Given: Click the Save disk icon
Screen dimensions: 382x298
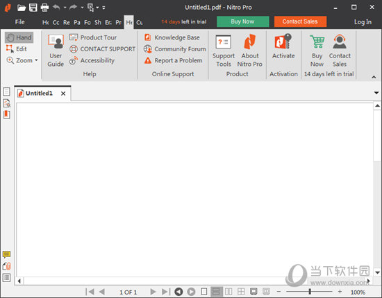Looking at the screenshot, I should click(33, 8).
